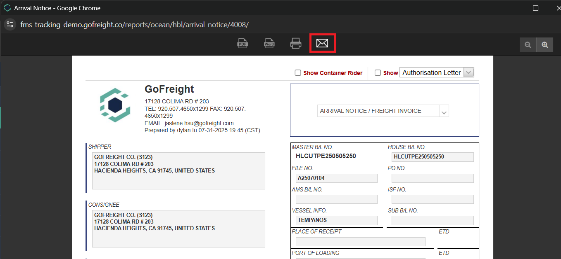Image resolution: width=561 pixels, height=259 pixels.
Task: Click the File No. field
Action: tap(336, 178)
